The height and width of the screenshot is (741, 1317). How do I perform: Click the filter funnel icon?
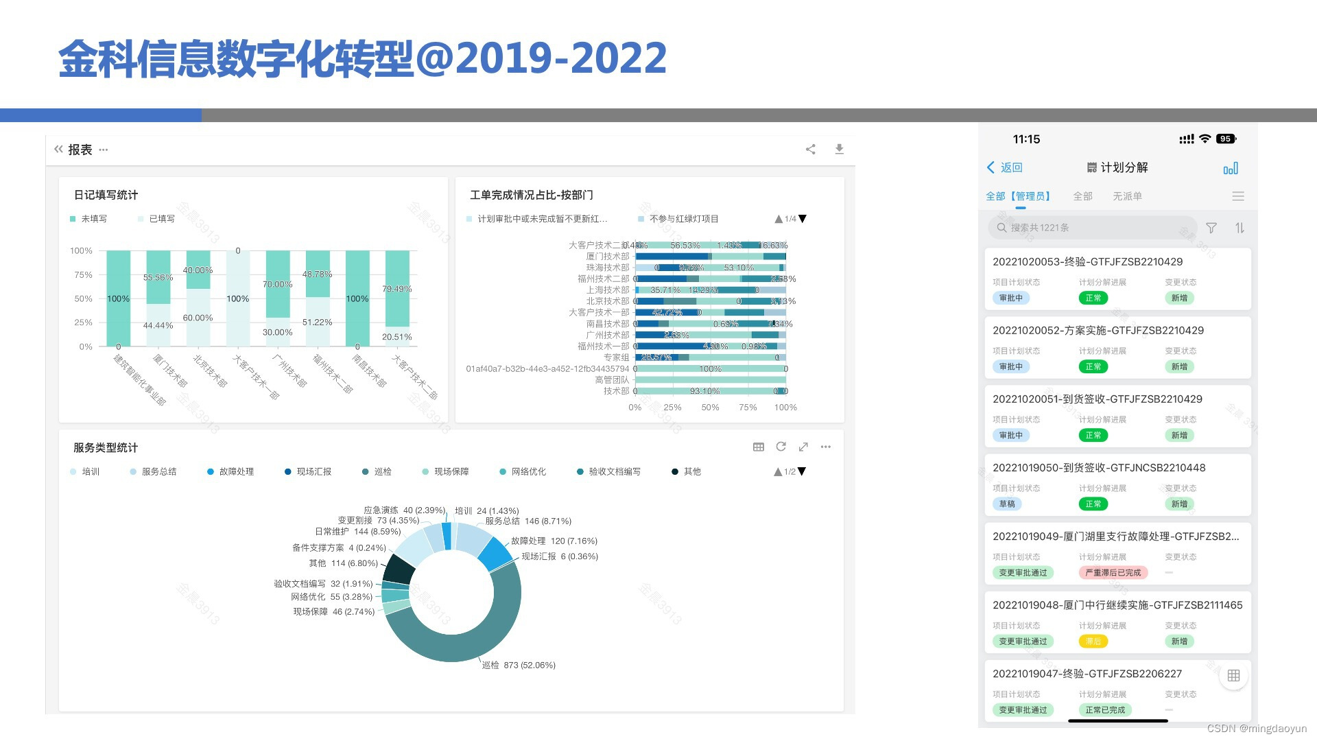click(x=1211, y=228)
